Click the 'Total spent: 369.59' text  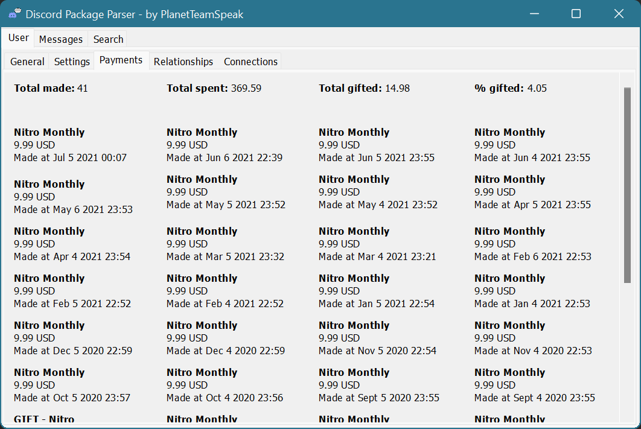[214, 88]
